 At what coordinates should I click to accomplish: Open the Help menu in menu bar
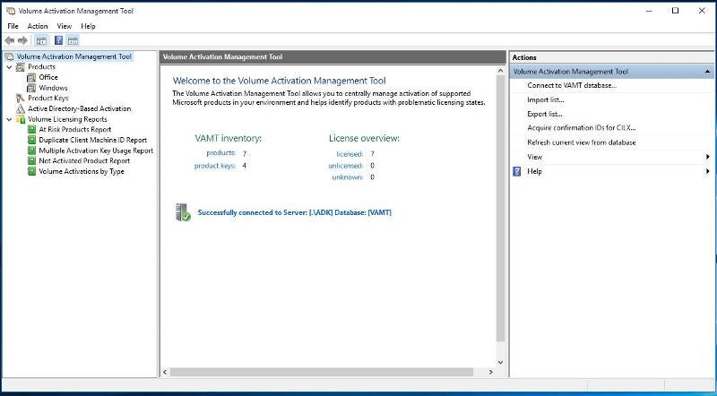click(88, 26)
